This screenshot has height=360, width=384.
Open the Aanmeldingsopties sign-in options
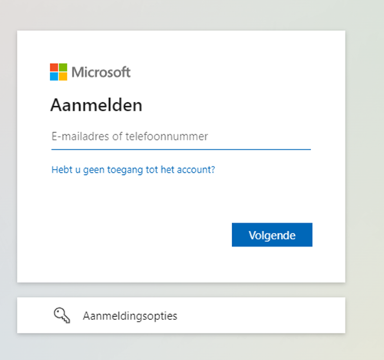(x=181, y=315)
